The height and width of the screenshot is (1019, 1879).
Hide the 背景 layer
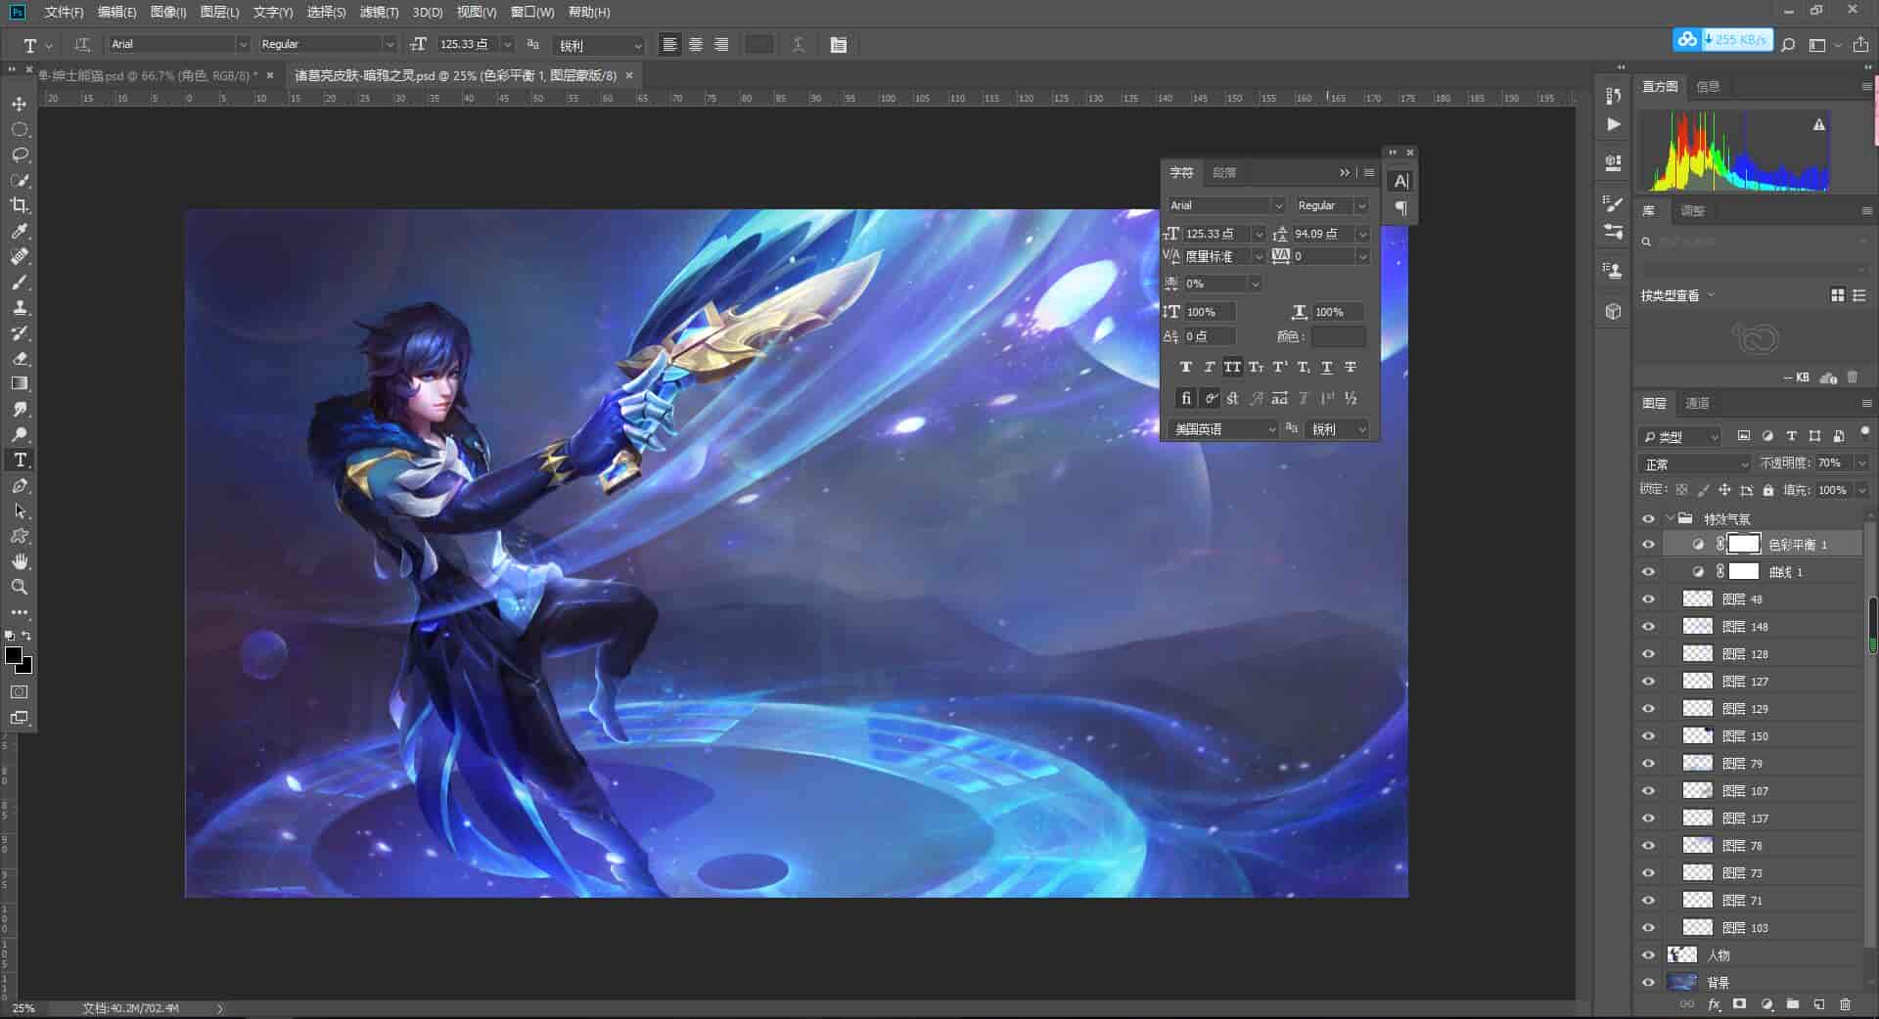[x=1649, y=983]
